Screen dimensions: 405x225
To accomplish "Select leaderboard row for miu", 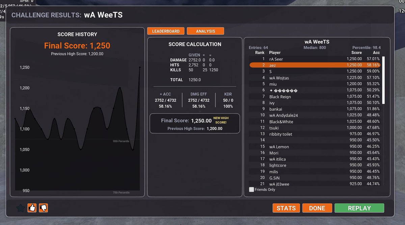I will (315, 84).
